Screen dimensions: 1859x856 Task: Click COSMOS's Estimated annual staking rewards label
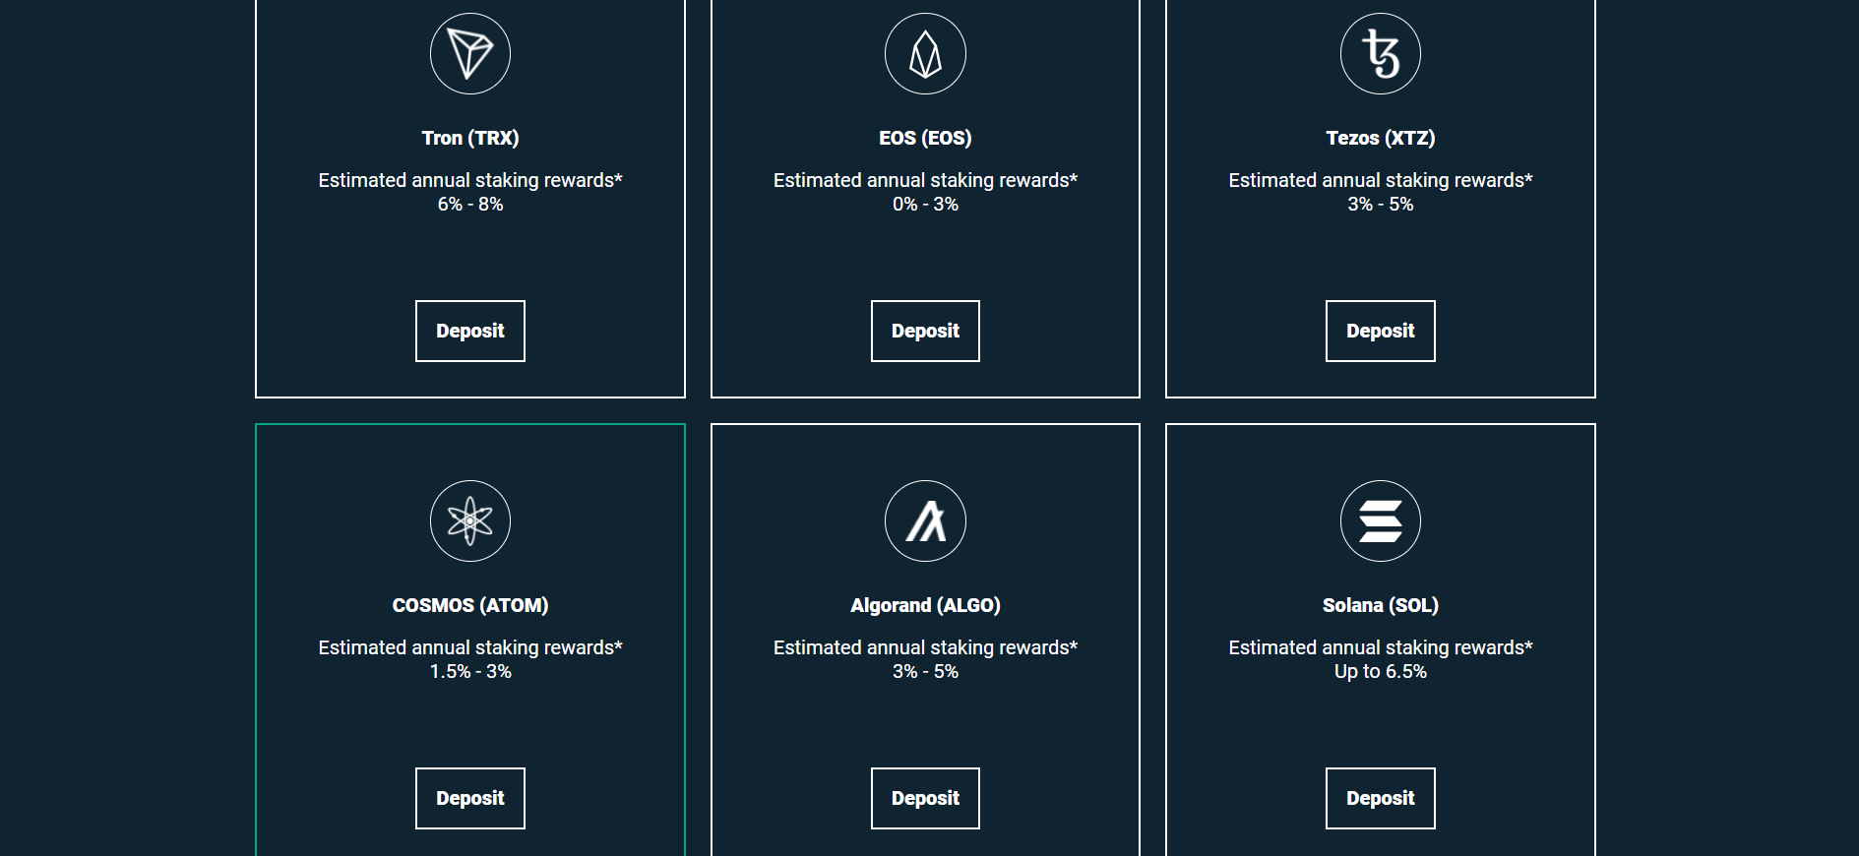coord(470,647)
